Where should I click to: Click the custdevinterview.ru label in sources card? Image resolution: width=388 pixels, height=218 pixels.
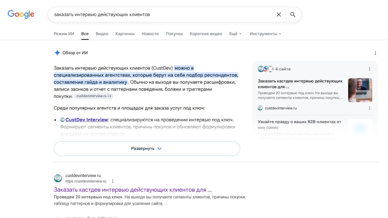[x=281, y=108]
